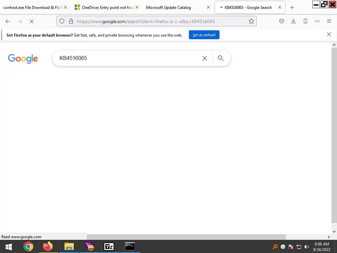Open File Explorer from taskbar
The image size is (337, 253).
(69, 246)
